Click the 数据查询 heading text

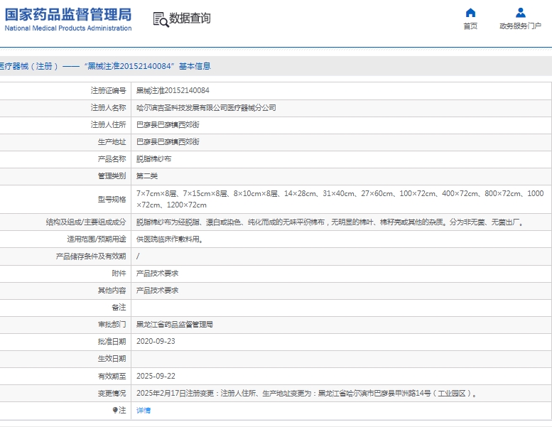click(x=190, y=18)
